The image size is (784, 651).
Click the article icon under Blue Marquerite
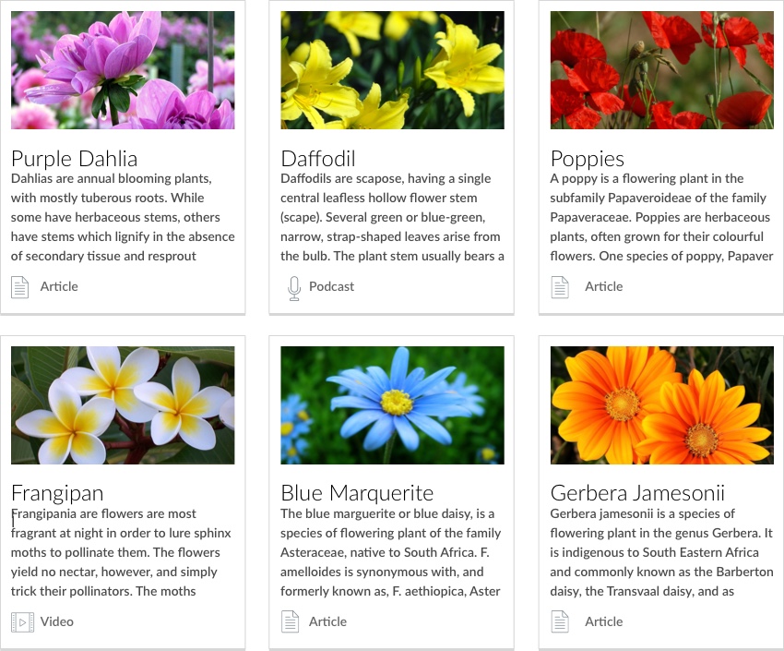[x=291, y=622]
